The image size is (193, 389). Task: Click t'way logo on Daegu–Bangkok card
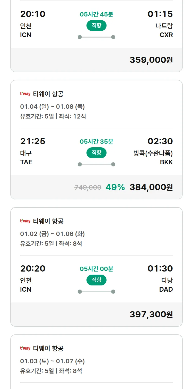coord(25,94)
